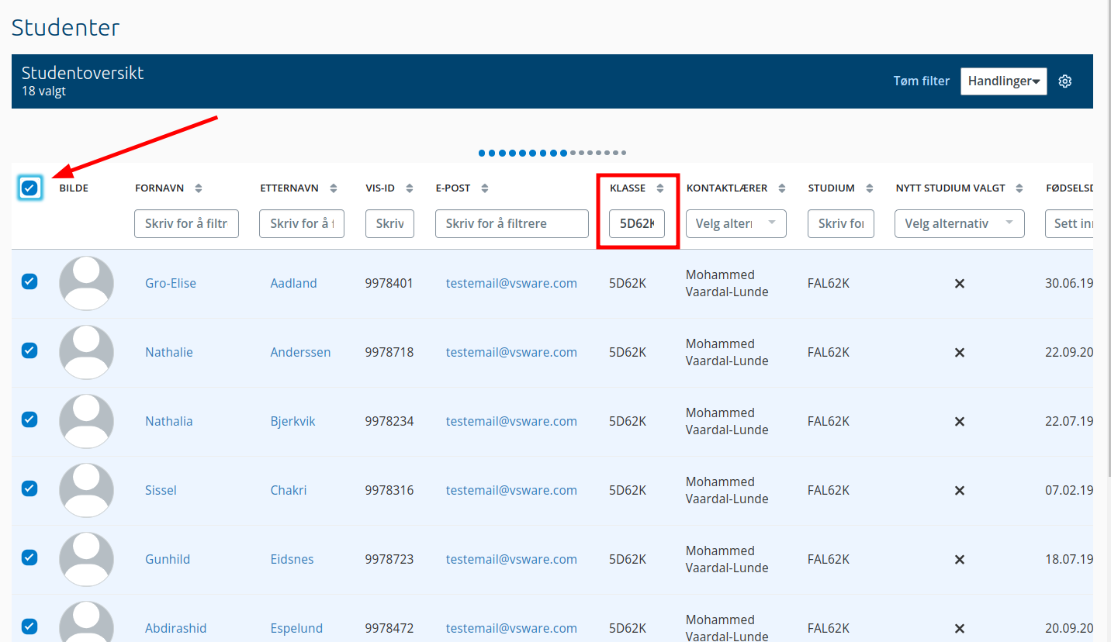The image size is (1111, 642).
Task: Sort by Kontaktlærer column arrows
Action: [782, 188]
